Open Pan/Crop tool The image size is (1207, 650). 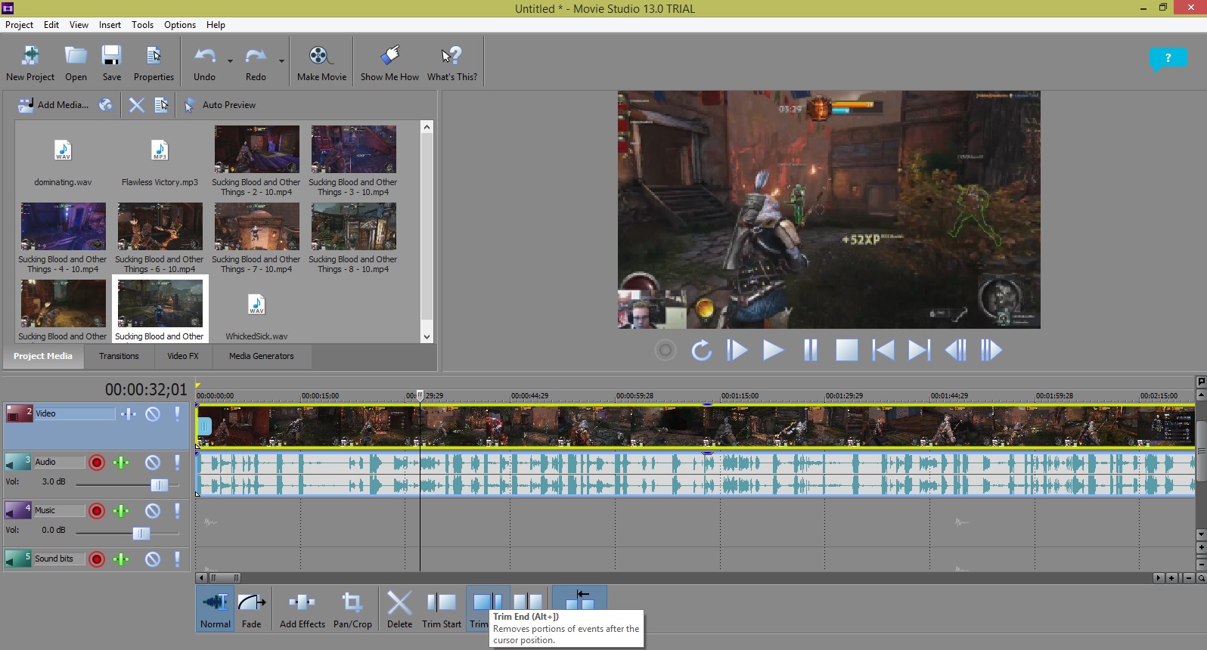pos(352,609)
